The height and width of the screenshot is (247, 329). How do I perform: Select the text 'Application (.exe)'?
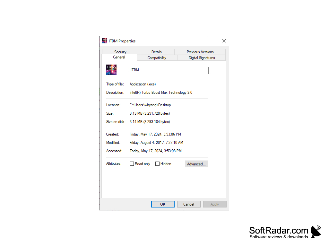[x=143, y=84]
